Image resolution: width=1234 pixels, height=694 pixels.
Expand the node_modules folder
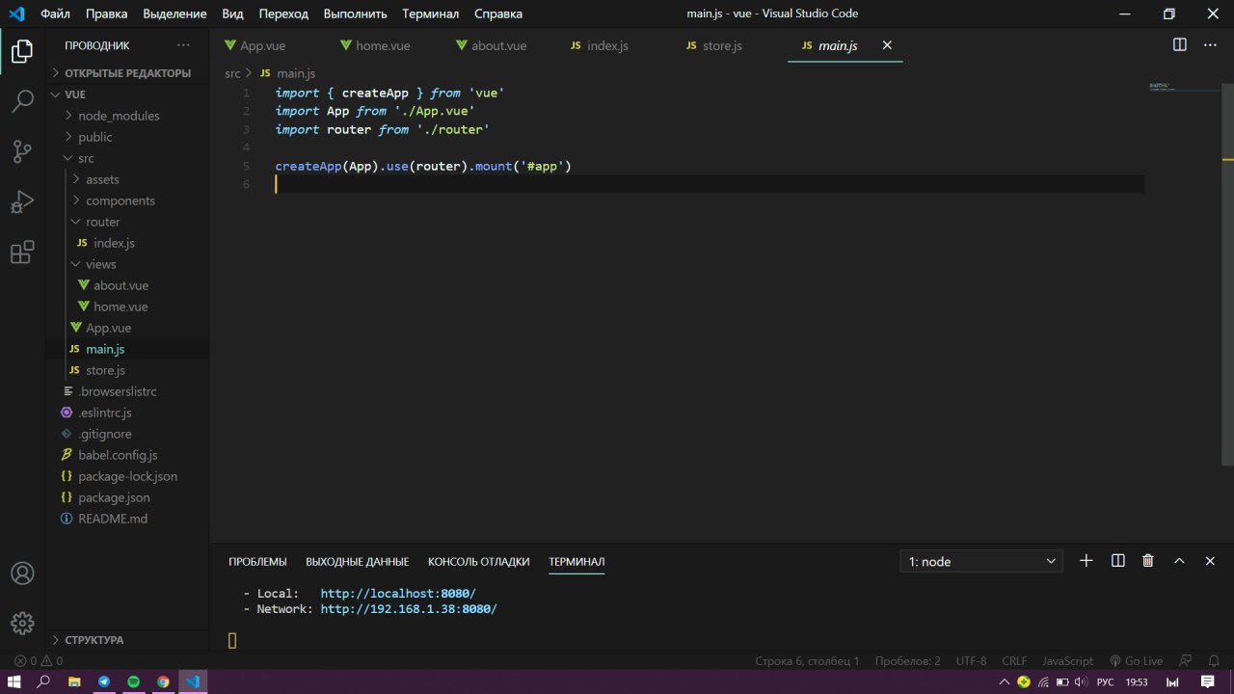tap(118, 116)
